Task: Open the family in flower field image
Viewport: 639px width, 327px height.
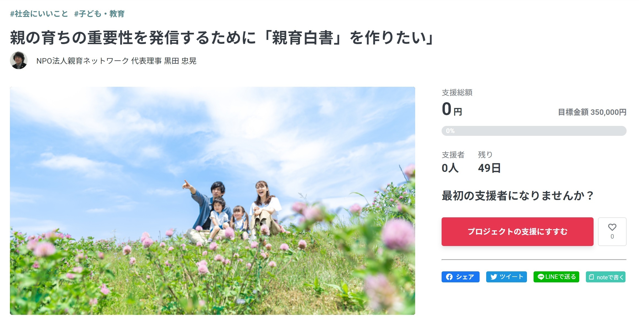Action: [x=213, y=201]
